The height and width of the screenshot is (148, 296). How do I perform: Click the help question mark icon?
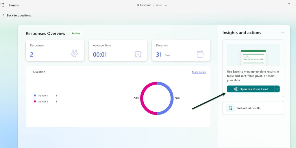289,5
